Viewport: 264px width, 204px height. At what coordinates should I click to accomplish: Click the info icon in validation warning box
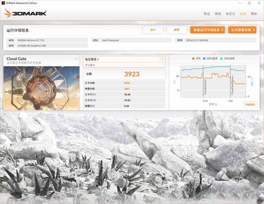pyautogui.click(x=162, y=59)
